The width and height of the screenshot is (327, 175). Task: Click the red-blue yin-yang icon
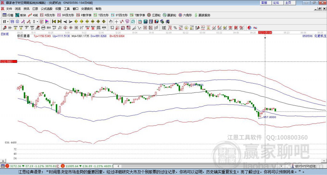click(249, 28)
